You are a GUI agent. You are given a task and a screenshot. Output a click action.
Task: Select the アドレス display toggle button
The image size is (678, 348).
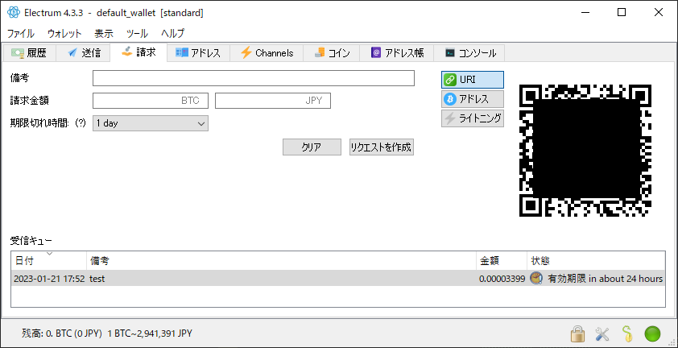click(x=473, y=99)
